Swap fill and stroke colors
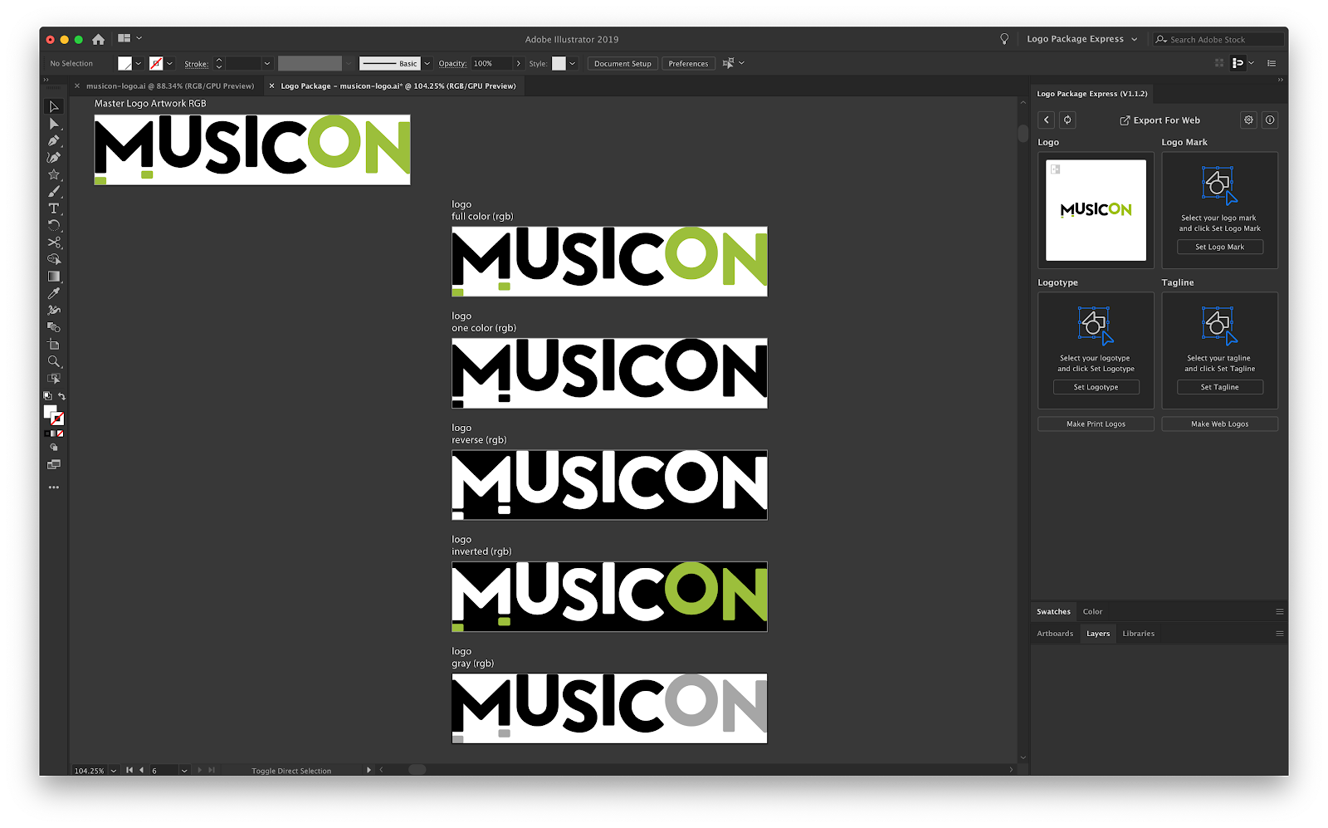This screenshot has height=828, width=1328. [61, 396]
